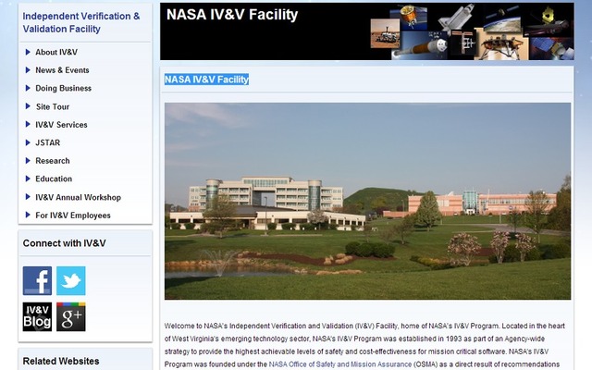The width and height of the screenshot is (592, 370).
Task: Open the Google Plus icon
Action: point(71,316)
